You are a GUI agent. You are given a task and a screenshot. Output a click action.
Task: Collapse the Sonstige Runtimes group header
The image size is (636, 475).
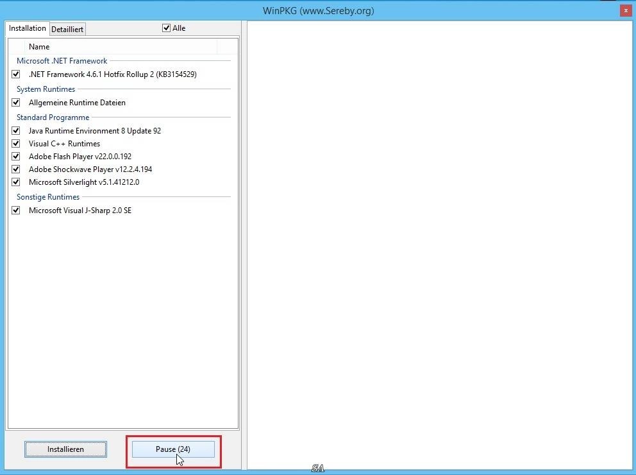tap(48, 197)
